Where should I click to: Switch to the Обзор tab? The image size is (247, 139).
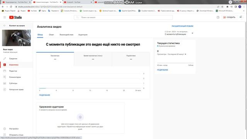(40, 35)
